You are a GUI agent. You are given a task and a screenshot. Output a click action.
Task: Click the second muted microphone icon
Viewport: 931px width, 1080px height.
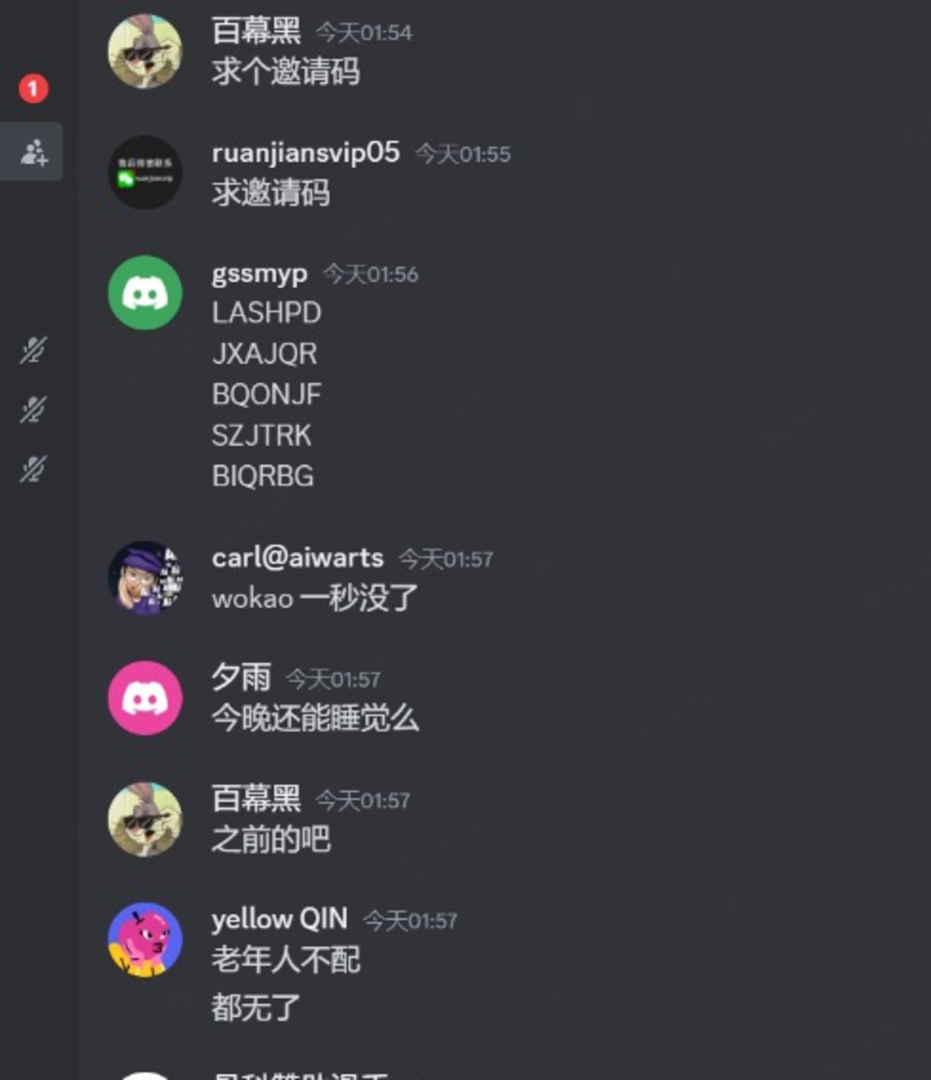coord(33,410)
